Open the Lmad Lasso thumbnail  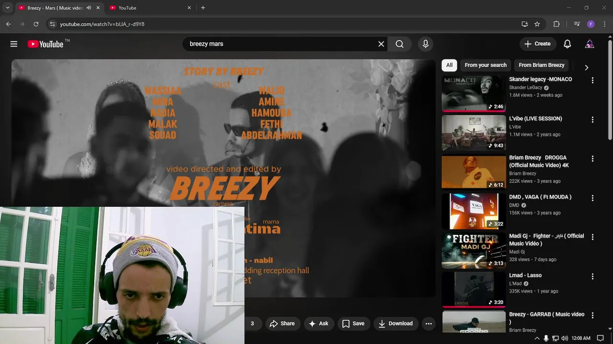point(474,289)
